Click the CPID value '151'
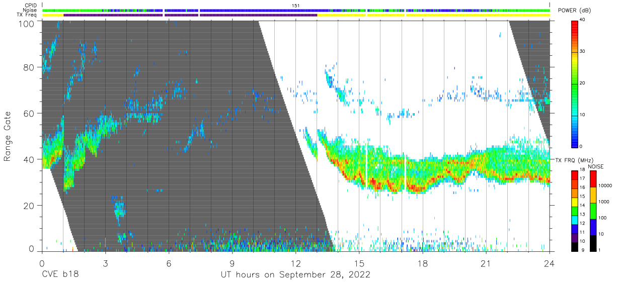The width and height of the screenshot is (618, 285). [x=295, y=5]
